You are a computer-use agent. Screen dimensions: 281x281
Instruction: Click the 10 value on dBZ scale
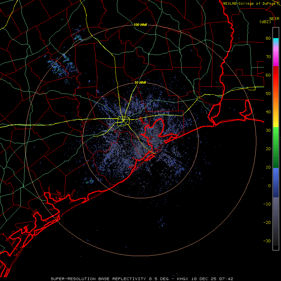268,167
